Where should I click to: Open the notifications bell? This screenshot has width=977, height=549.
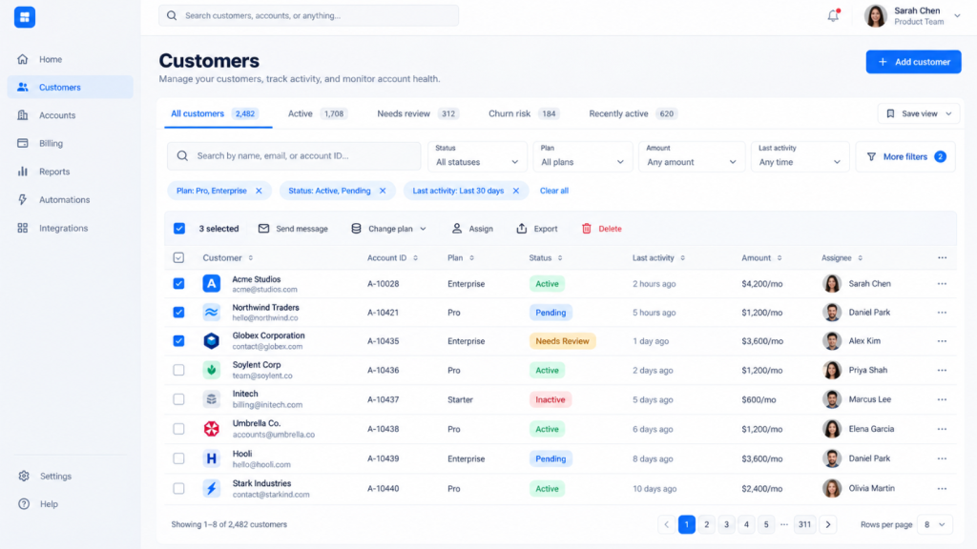(833, 15)
